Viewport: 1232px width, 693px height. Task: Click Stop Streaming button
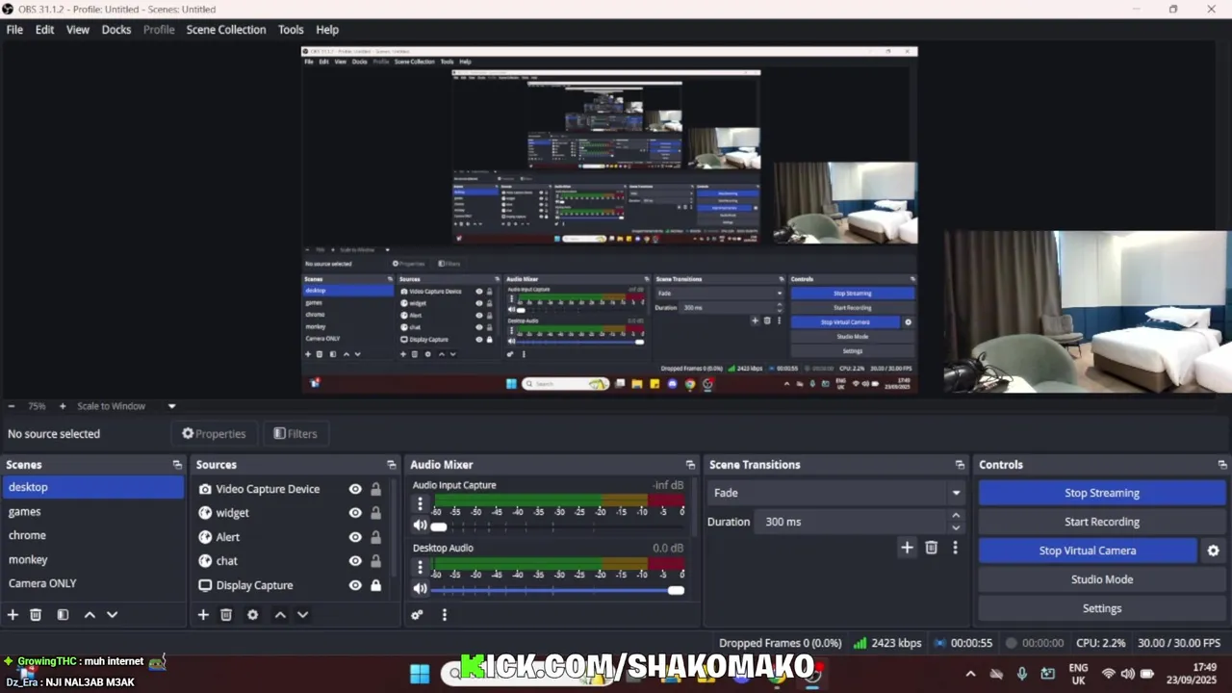tap(1102, 493)
